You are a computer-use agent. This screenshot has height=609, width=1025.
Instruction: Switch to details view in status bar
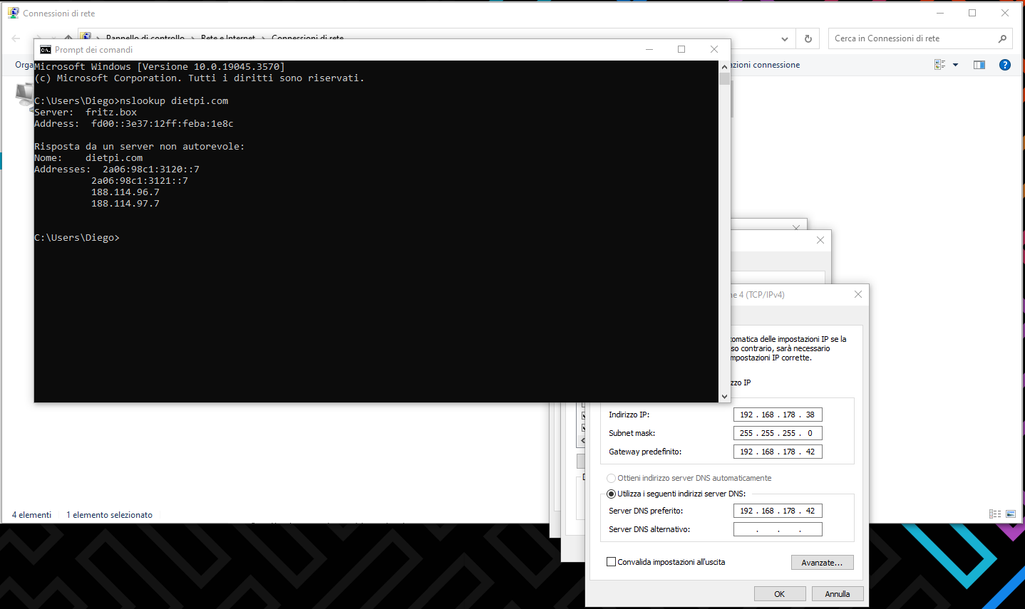pyautogui.click(x=995, y=514)
